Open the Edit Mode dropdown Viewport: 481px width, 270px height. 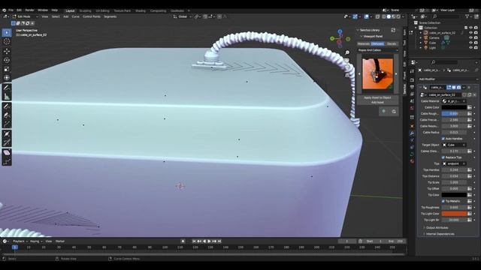(26, 16)
